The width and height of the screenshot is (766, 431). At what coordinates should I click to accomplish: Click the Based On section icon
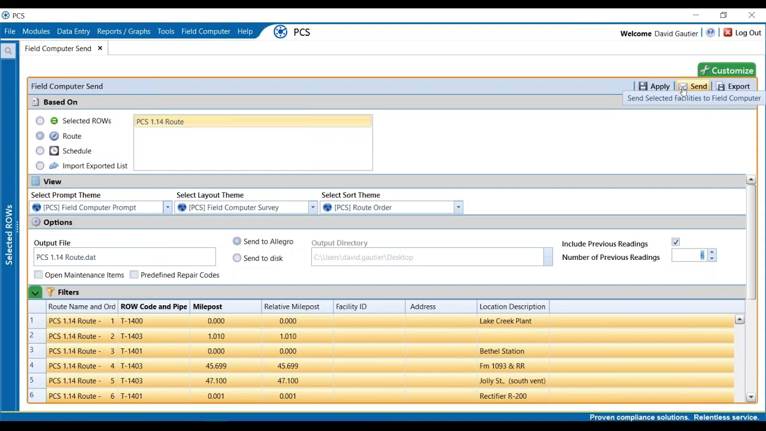tap(36, 102)
